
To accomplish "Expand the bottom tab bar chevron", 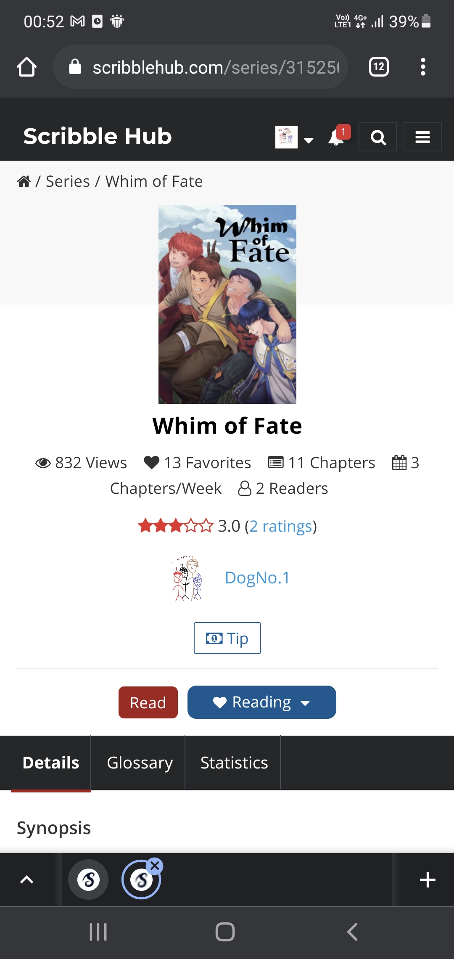I will 27,880.
